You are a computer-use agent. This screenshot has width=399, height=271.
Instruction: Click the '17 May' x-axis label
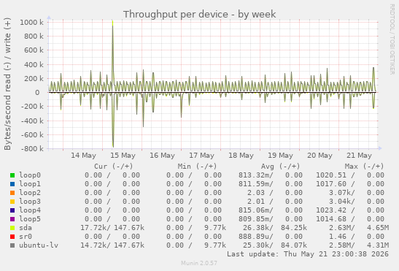pos(201,156)
